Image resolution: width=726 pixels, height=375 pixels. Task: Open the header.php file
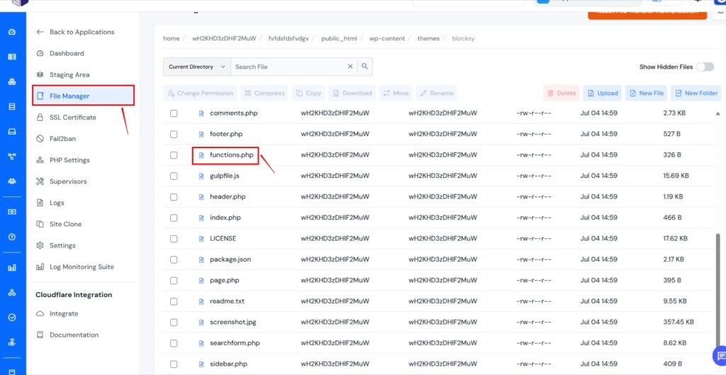(228, 197)
